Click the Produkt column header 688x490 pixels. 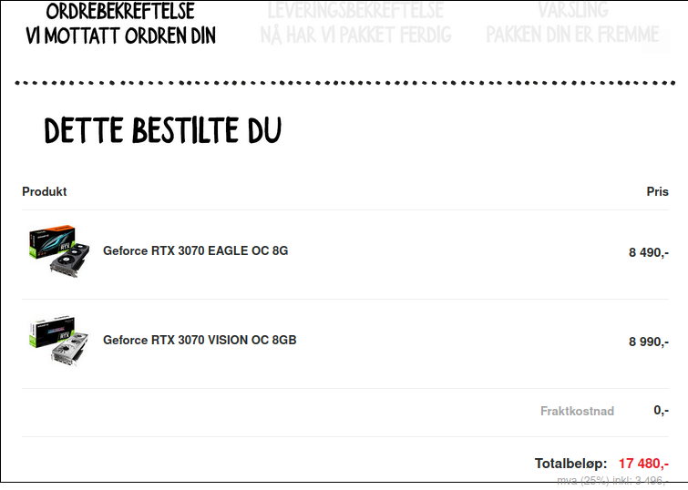[45, 191]
